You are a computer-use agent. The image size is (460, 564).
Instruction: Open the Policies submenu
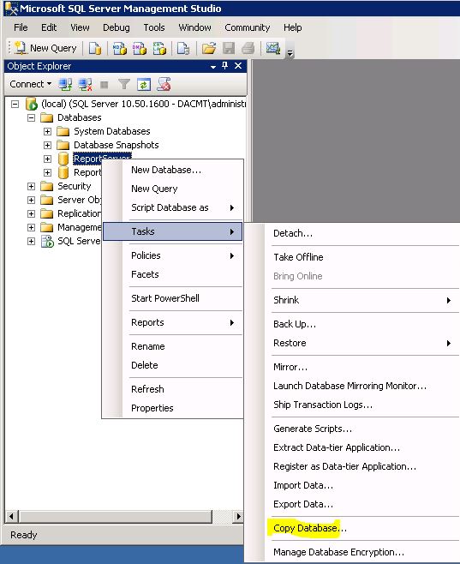(x=172, y=255)
